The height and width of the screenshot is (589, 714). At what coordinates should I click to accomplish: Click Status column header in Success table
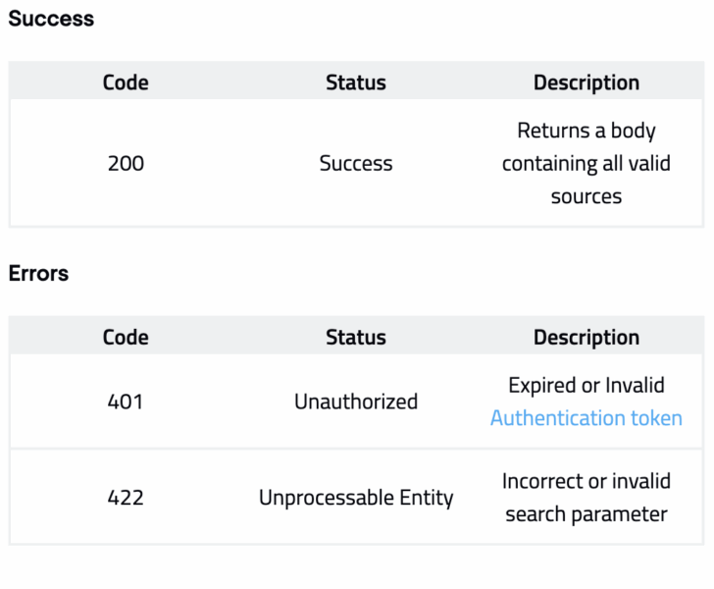(355, 82)
